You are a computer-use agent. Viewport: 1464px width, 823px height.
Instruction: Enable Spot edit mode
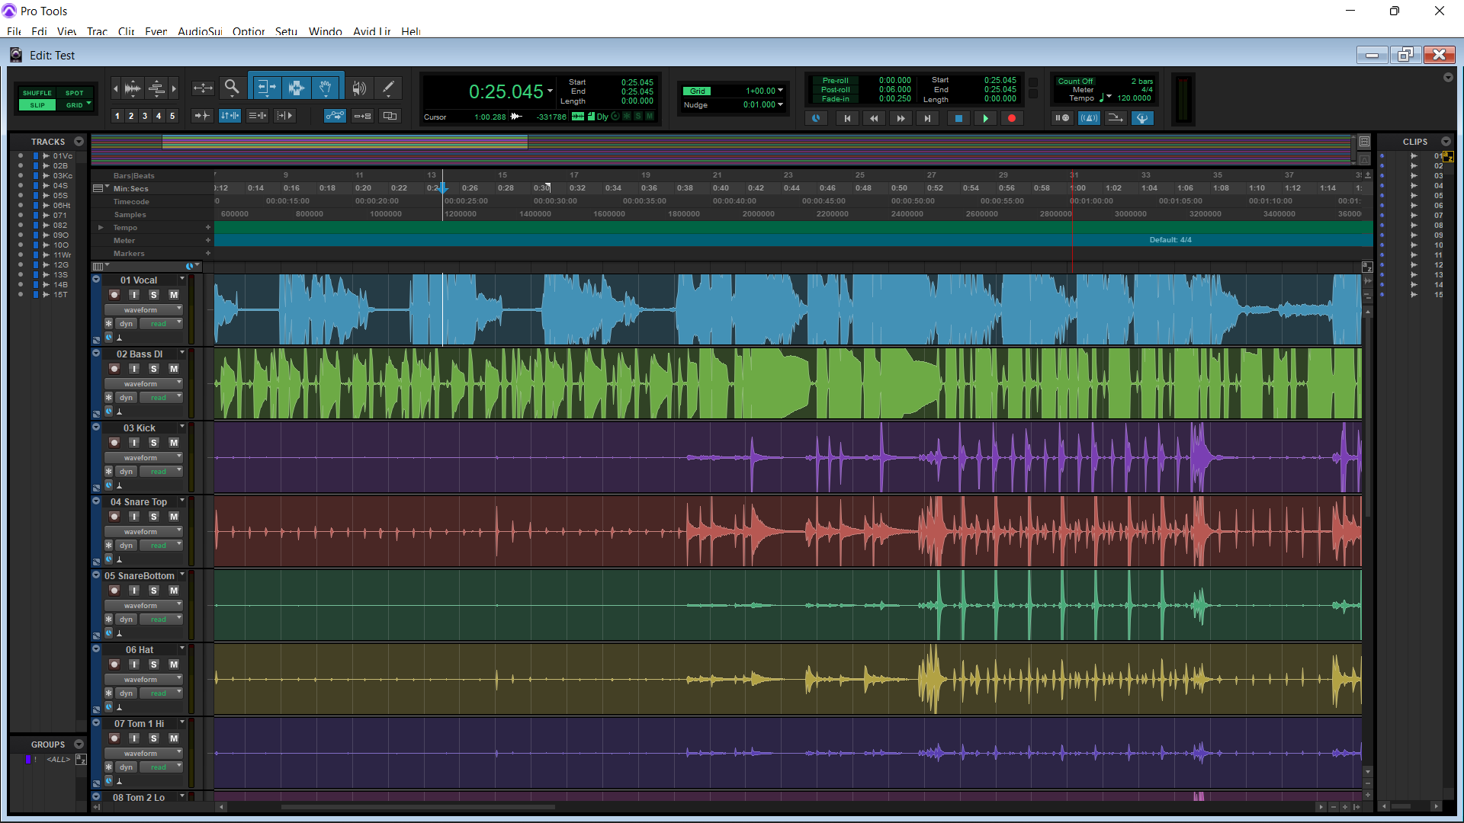click(74, 93)
